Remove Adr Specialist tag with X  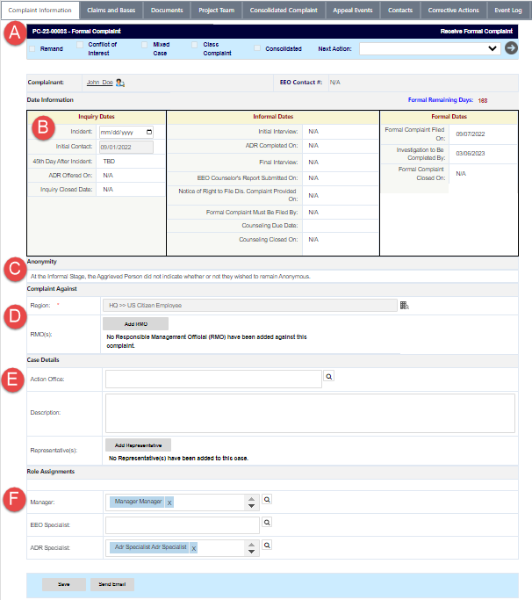click(193, 548)
